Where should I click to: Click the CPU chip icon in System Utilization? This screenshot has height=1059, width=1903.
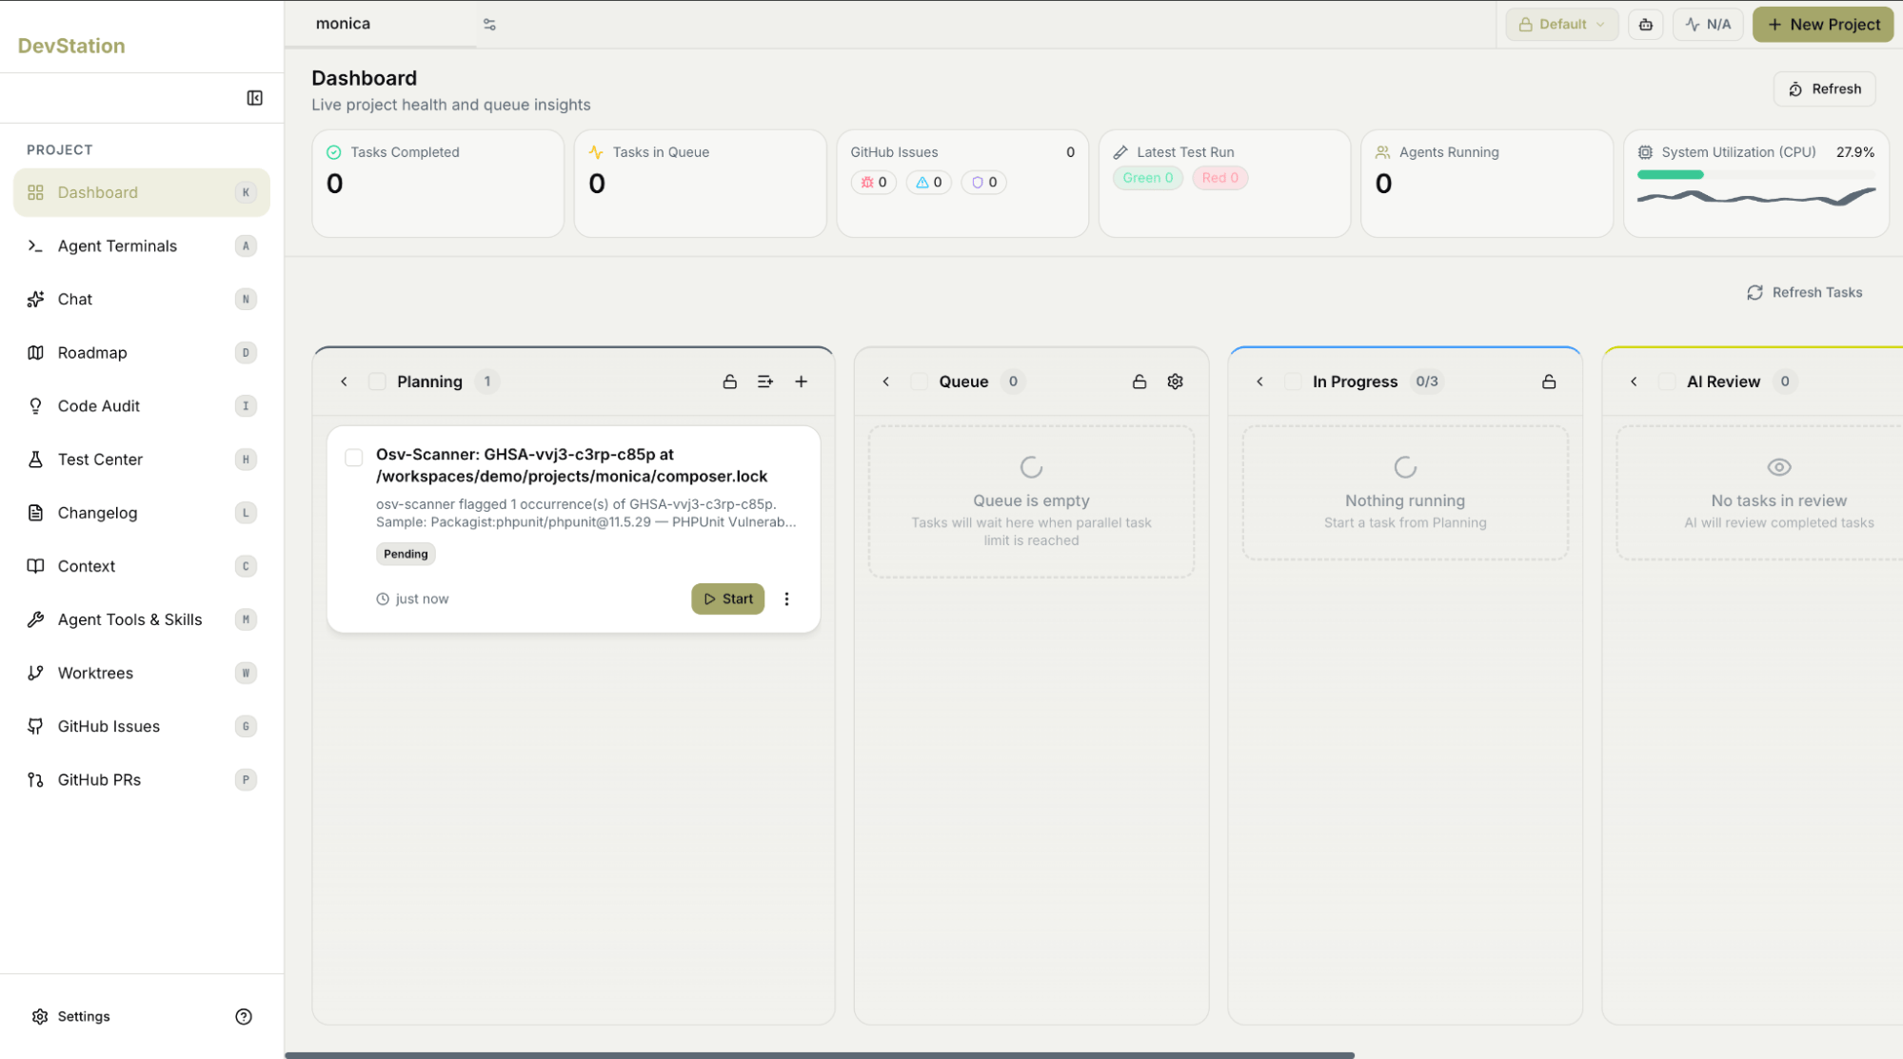point(1645,152)
